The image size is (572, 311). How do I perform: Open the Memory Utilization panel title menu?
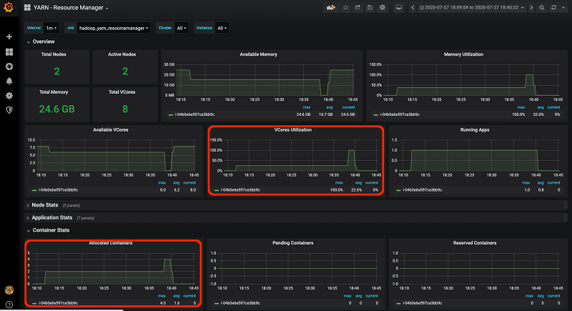[463, 54]
